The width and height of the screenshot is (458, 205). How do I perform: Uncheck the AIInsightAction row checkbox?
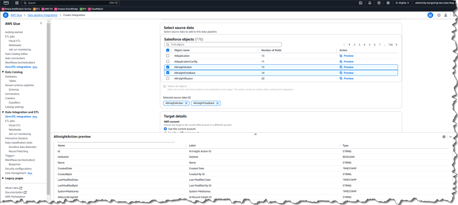point(168,67)
